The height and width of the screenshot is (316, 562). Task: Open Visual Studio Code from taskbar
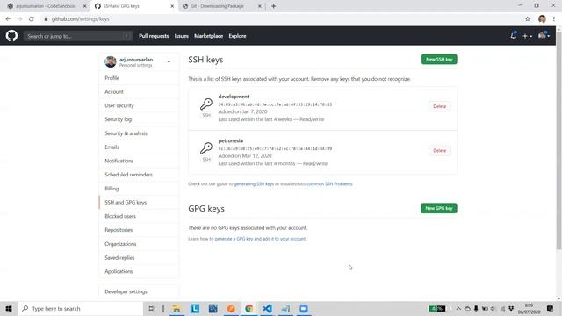[267, 308]
